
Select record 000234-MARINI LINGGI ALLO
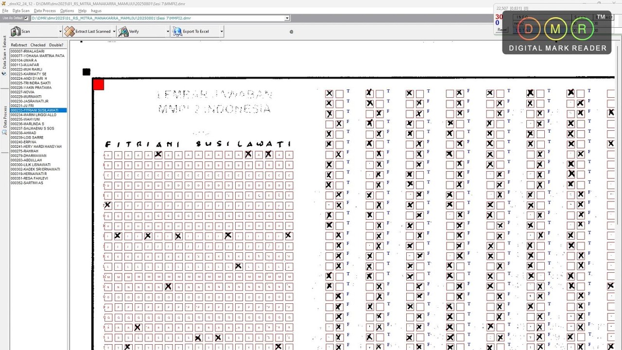(x=38, y=115)
